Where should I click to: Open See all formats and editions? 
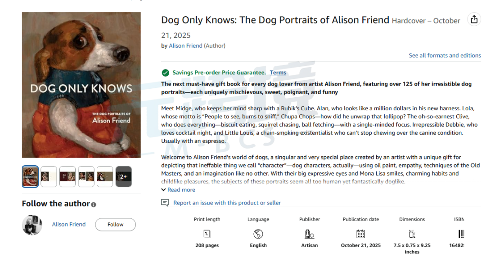(x=445, y=55)
